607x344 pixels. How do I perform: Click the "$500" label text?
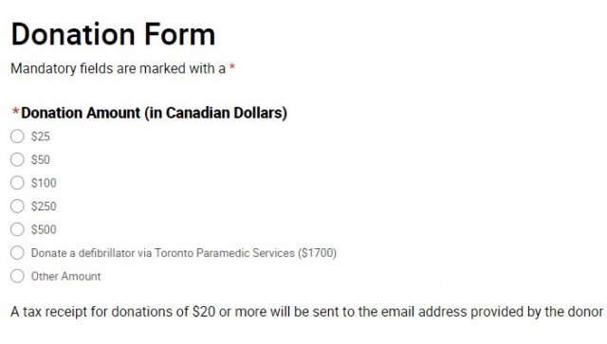coord(44,229)
